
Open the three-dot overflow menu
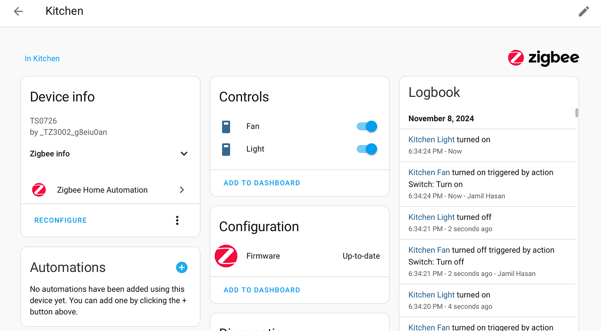tap(177, 220)
